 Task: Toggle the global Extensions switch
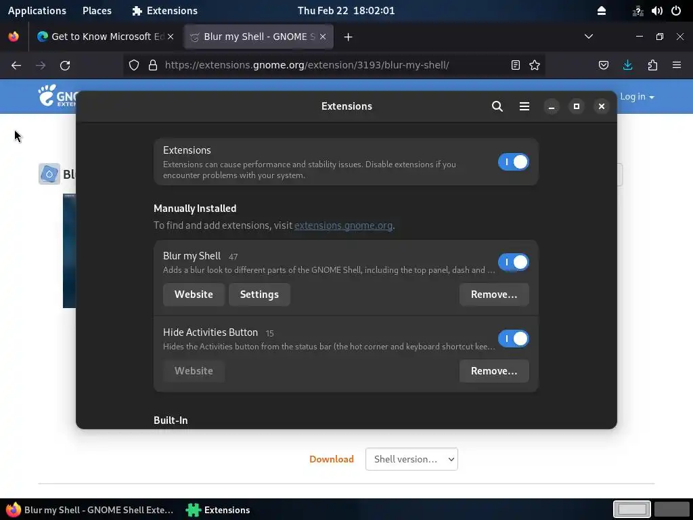(x=513, y=162)
